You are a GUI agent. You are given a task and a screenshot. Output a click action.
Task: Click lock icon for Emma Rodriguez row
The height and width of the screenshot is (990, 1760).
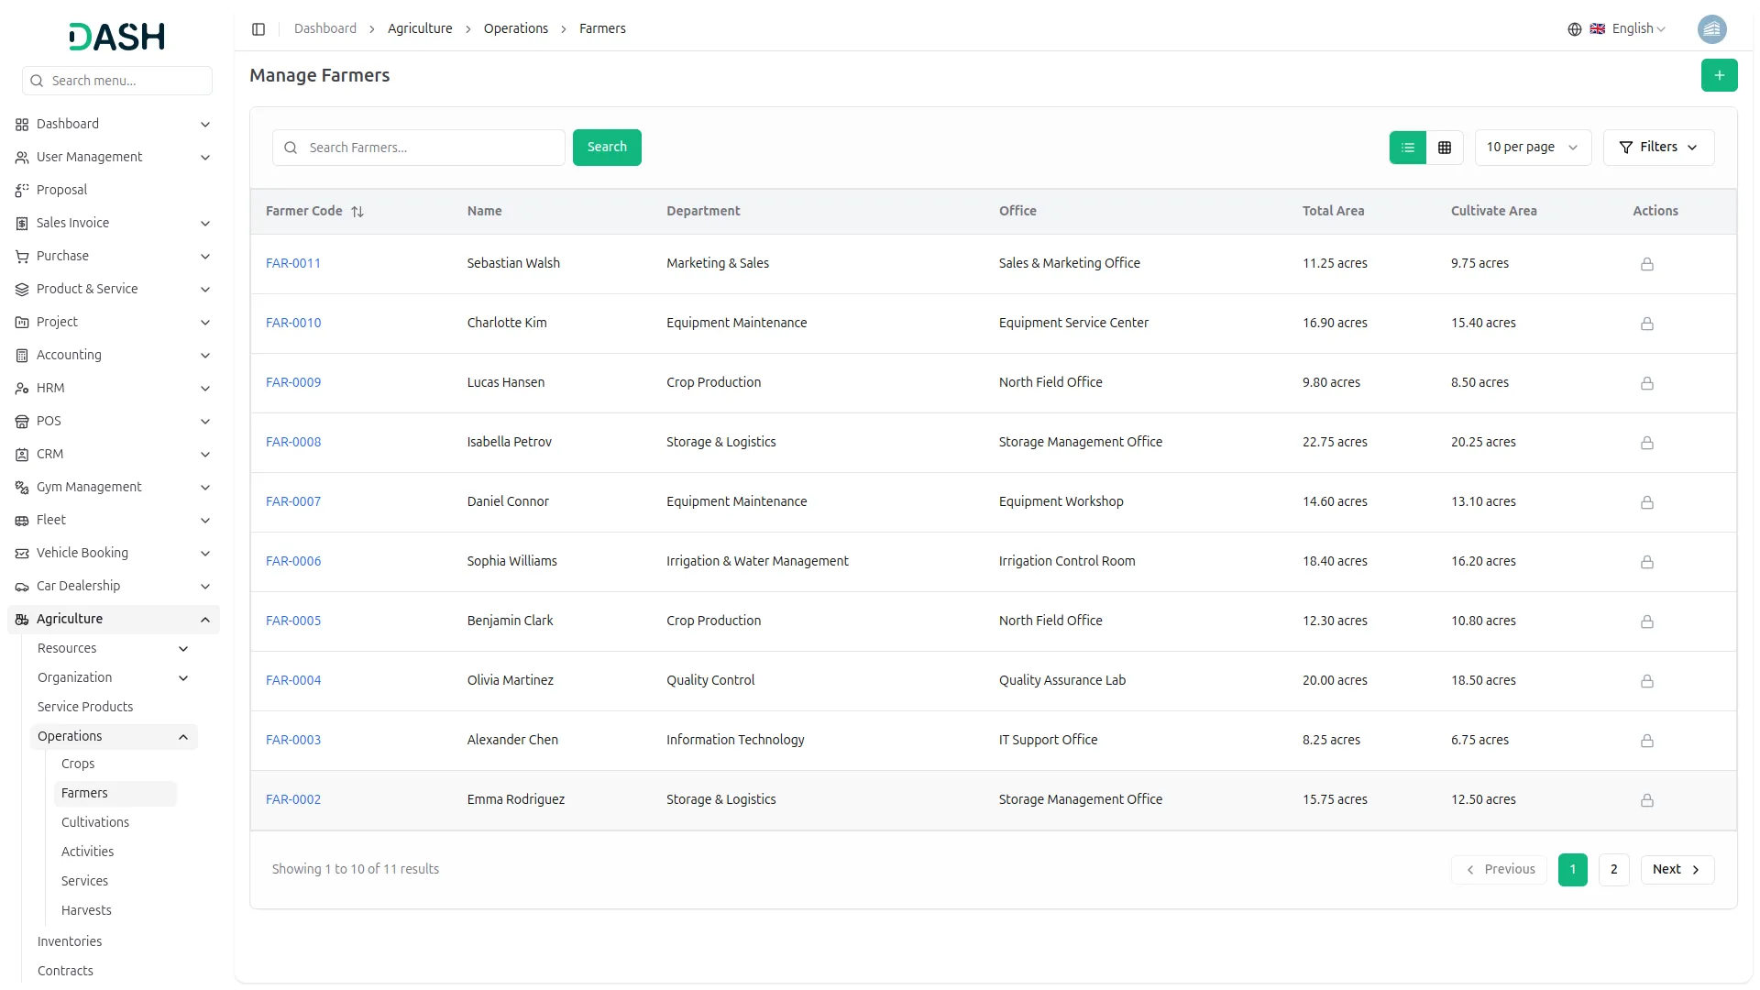(x=1646, y=800)
